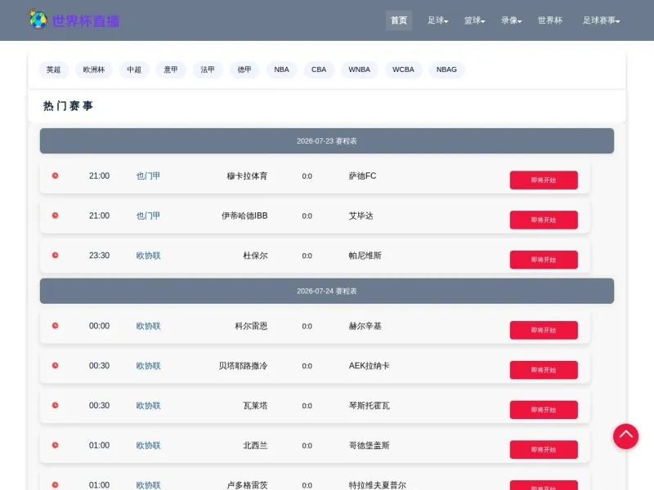
Task: Click the 2026-07-23 赛程表 header bar
Action: pos(326,140)
